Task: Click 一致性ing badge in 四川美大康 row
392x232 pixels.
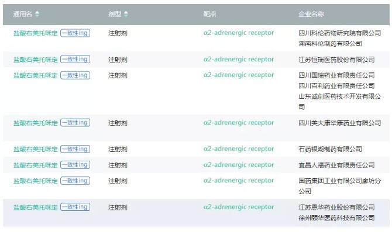Action: tap(75, 123)
